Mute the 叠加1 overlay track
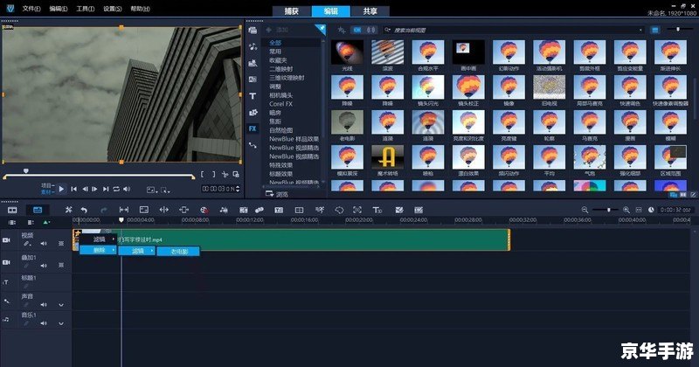The image size is (699, 367). coord(44,266)
